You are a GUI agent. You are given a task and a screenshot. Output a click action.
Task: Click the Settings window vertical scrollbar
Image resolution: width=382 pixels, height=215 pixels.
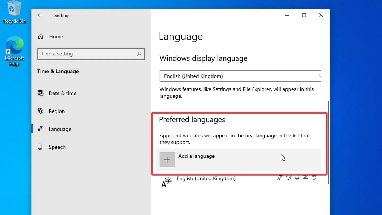point(328,142)
